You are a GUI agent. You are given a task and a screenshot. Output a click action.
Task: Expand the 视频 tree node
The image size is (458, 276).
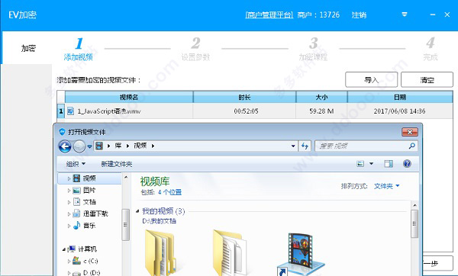click(x=69, y=178)
